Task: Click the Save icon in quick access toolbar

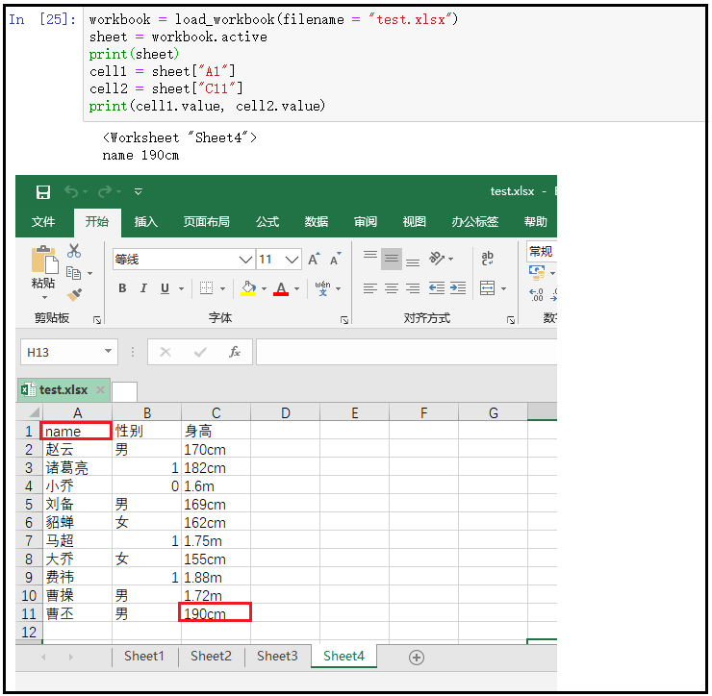Action: click(x=43, y=192)
